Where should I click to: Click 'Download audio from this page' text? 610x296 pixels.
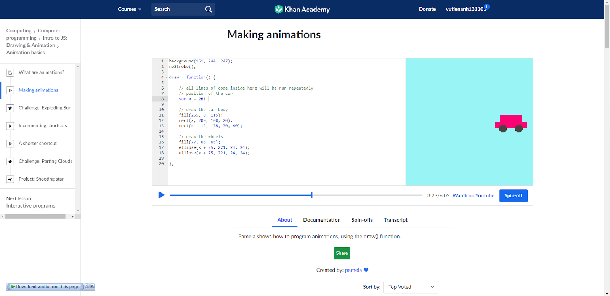coord(48,286)
